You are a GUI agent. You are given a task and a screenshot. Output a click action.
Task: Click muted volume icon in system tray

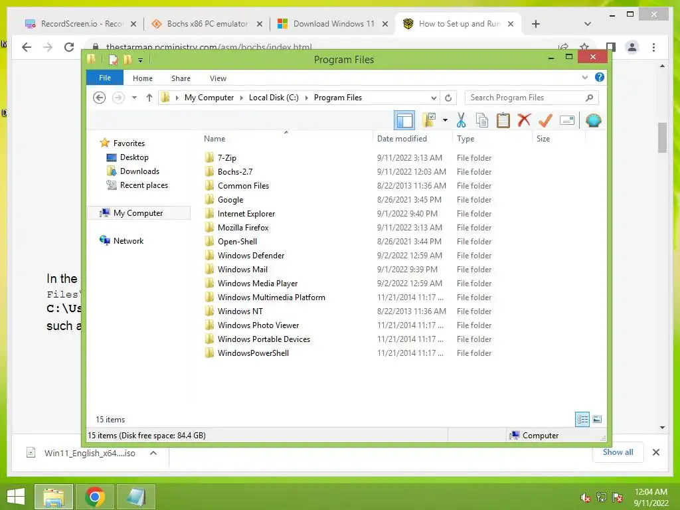pyautogui.click(x=586, y=497)
